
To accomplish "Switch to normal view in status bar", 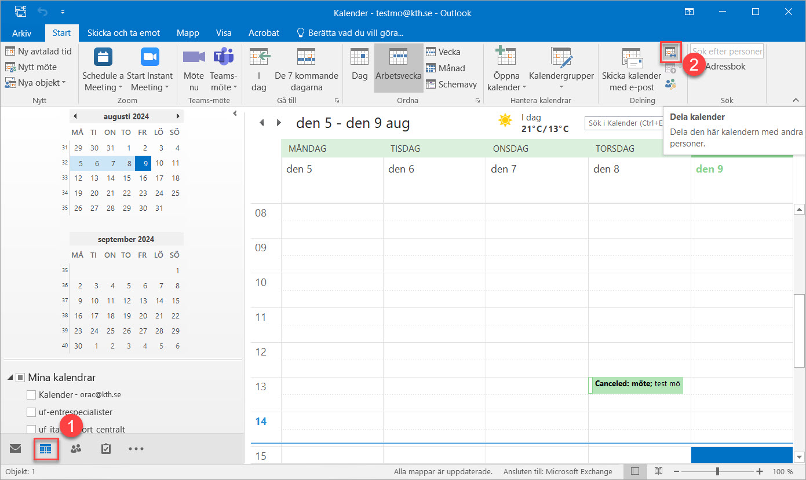I will tap(636, 471).
